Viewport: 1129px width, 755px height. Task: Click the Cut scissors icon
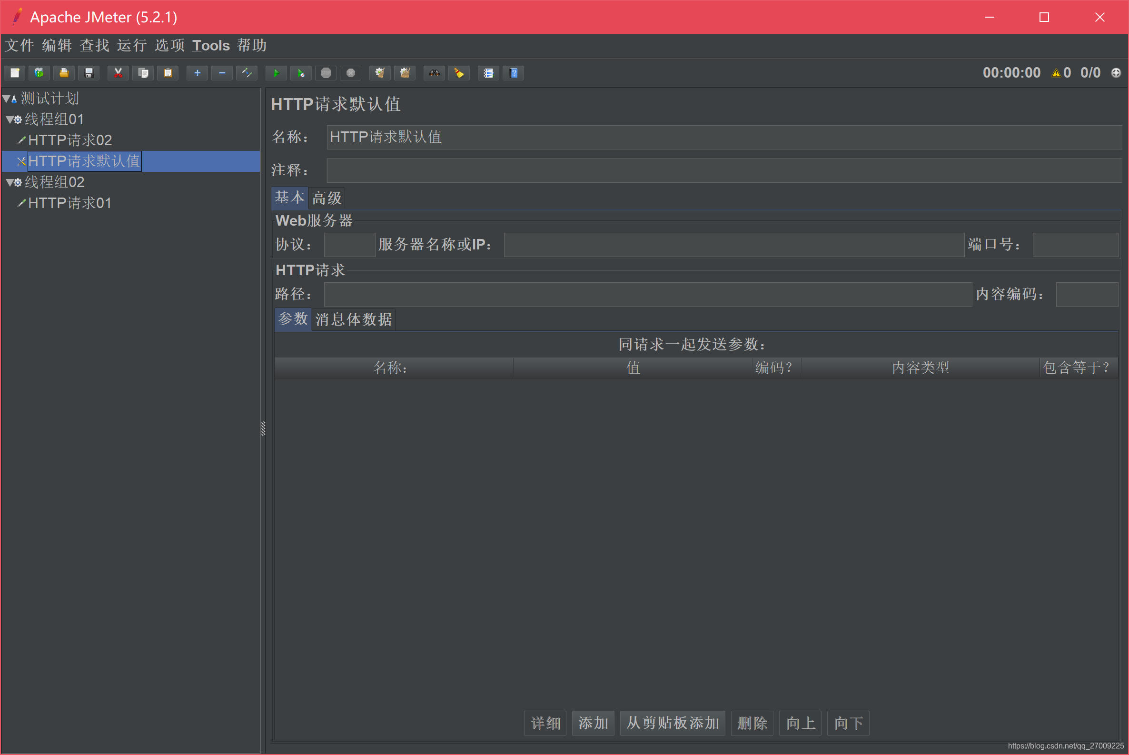tap(118, 73)
